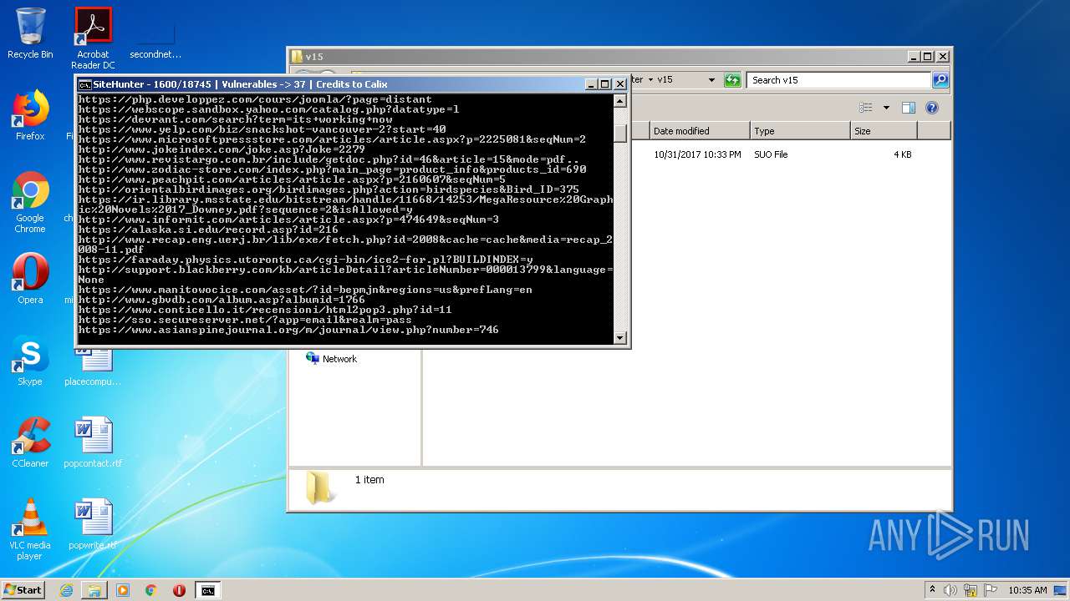This screenshot has width=1070, height=601.
Task: Click the console line with jokeindex.com URL
Action: coord(222,149)
